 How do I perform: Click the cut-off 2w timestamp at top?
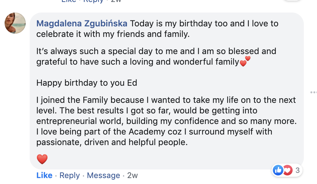(116, 1)
